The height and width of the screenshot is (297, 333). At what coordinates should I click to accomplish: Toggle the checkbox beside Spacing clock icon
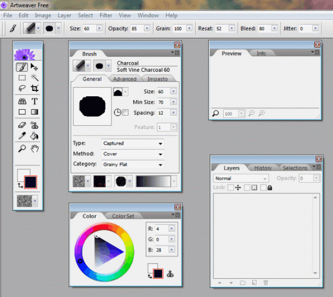click(125, 112)
